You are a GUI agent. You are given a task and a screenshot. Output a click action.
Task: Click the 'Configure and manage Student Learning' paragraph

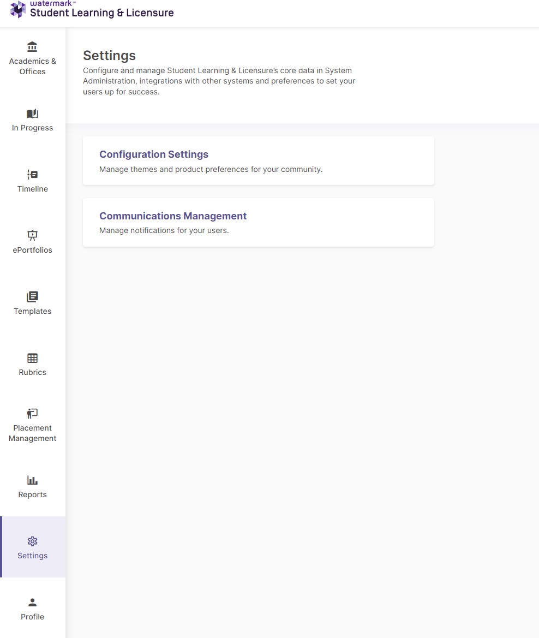tap(219, 81)
